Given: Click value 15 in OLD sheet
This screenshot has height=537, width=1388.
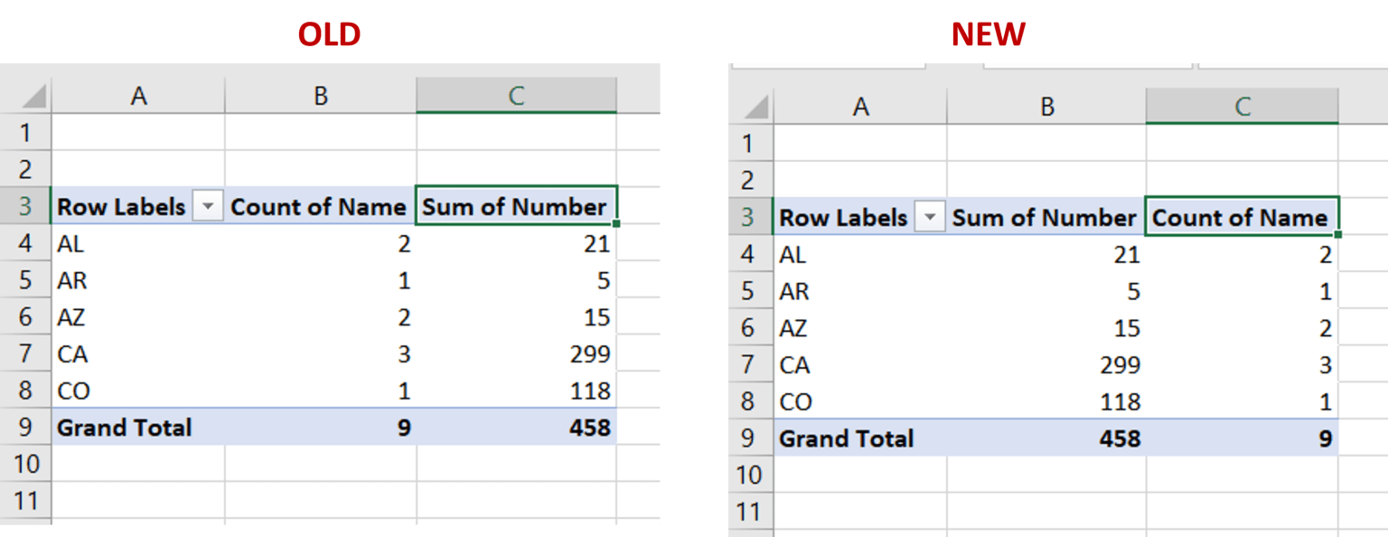Looking at the screenshot, I should click(x=596, y=317).
